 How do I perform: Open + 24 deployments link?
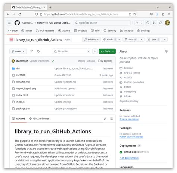click(x=129, y=158)
